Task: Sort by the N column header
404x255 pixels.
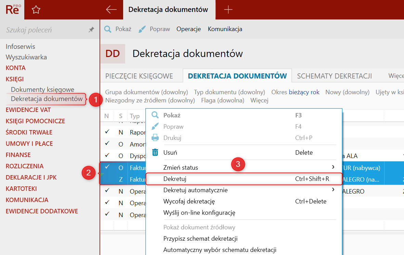Action: click(106, 116)
